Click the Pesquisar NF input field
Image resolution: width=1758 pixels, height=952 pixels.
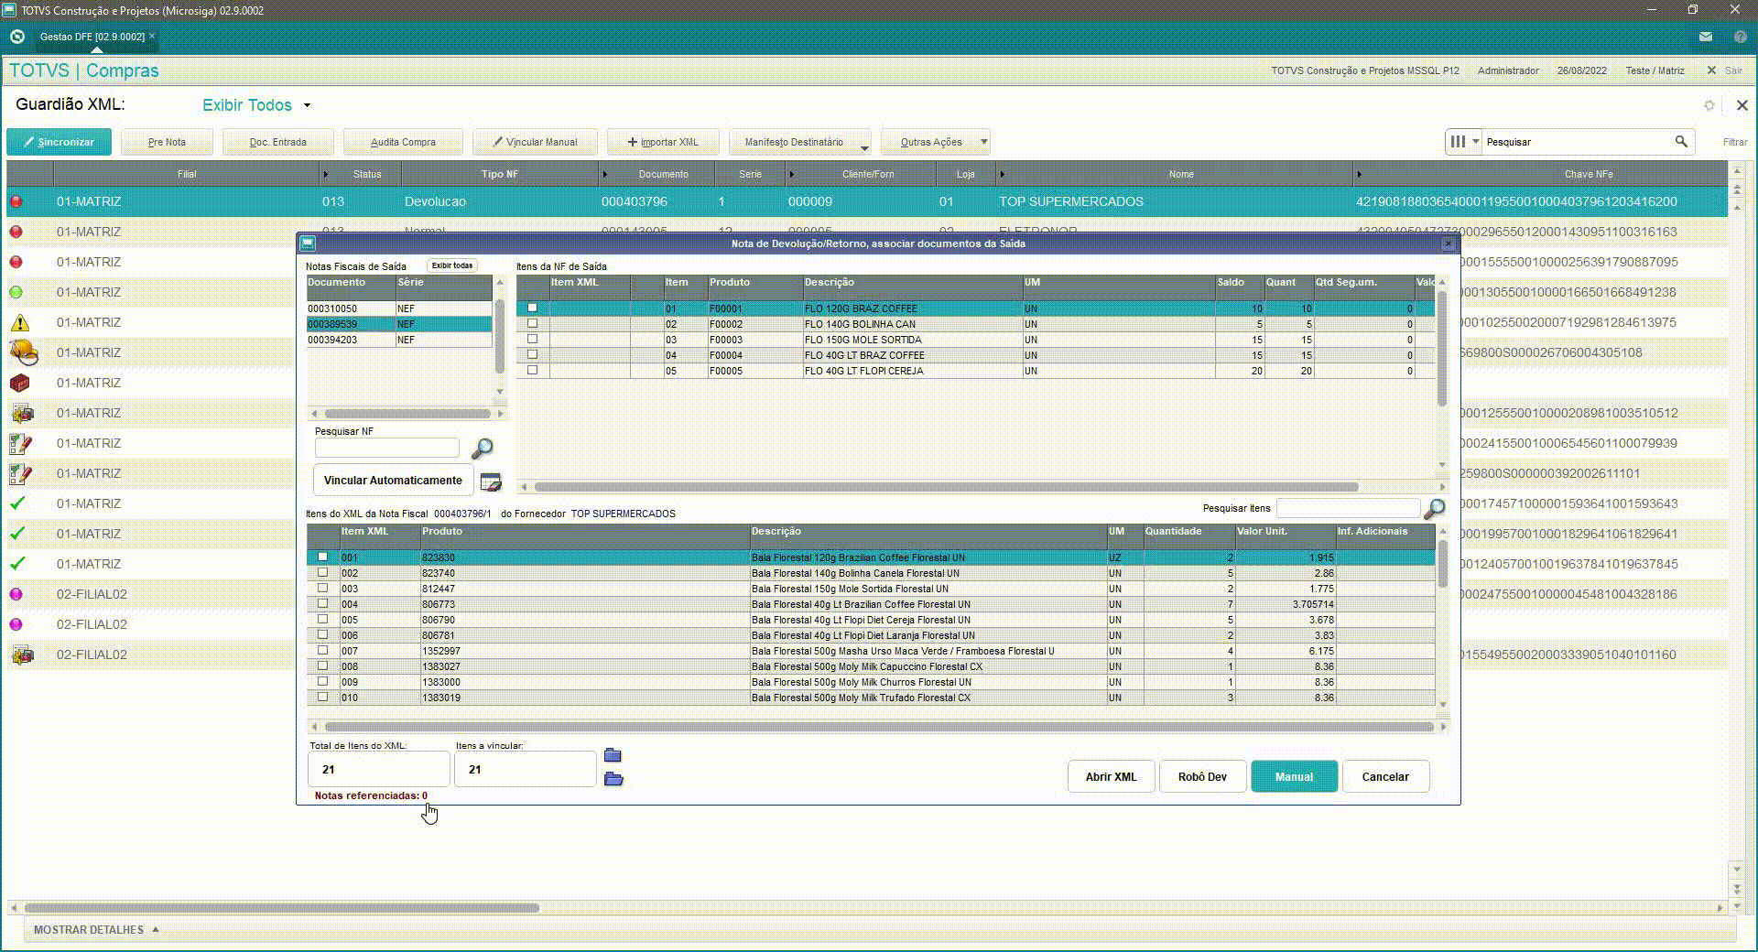[386, 448]
